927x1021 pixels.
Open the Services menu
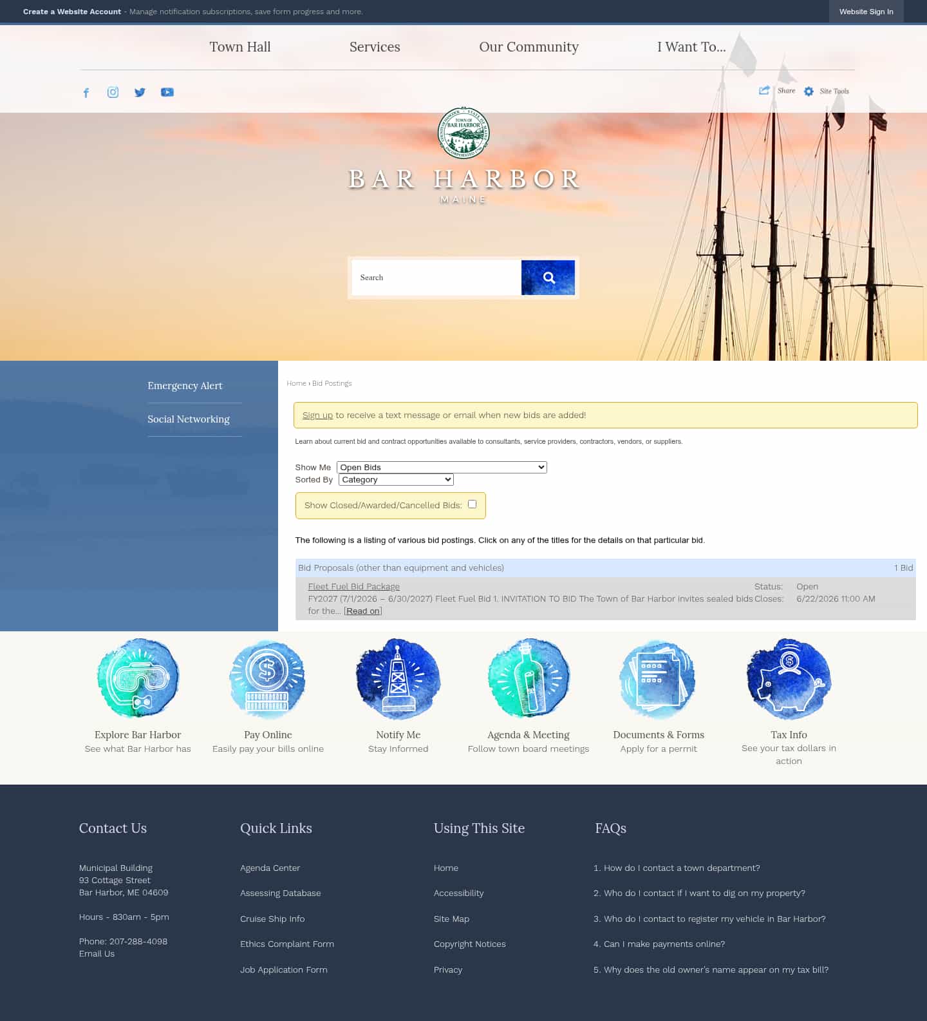click(375, 47)
